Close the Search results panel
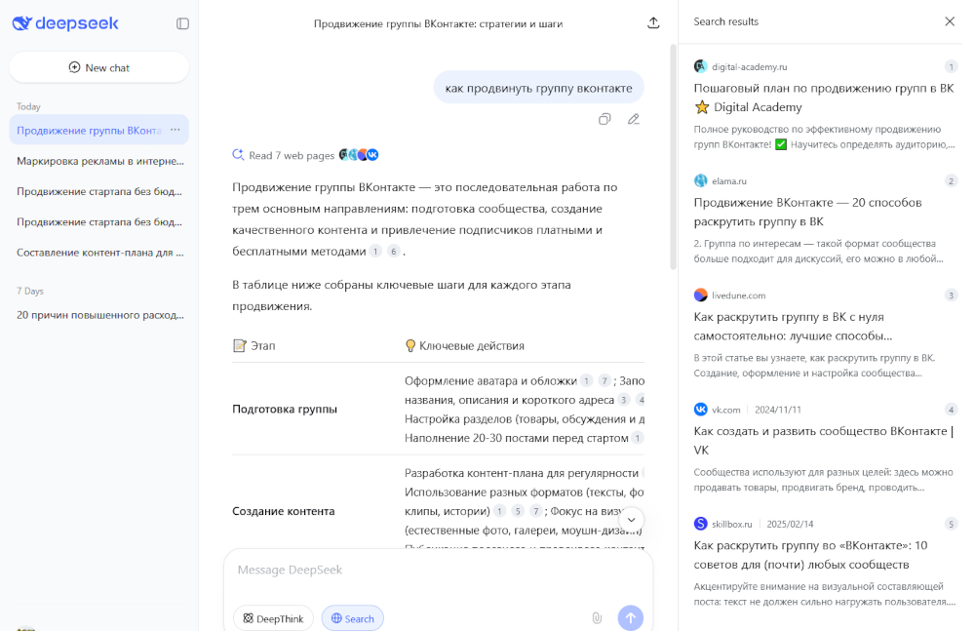This screenshot has width=975, height=631. click(x=950, y=21)
